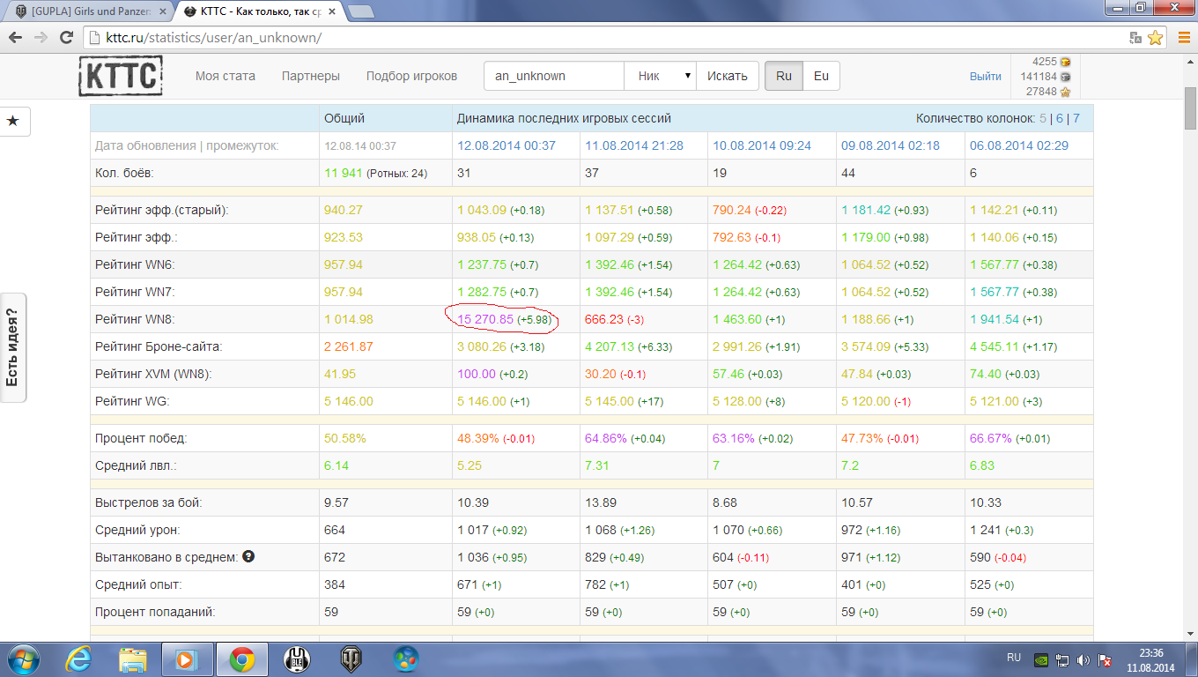Click the help question mark next to Вытанковано
Screen dimensions: 1198x677
(248, 557)
